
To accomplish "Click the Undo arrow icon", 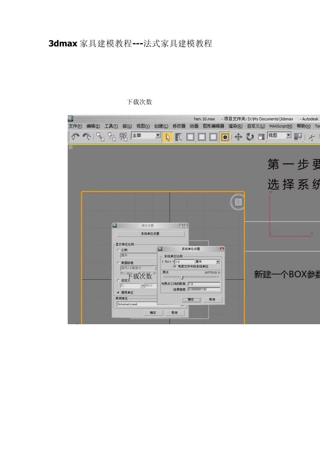I will click(x=75, y=137).
